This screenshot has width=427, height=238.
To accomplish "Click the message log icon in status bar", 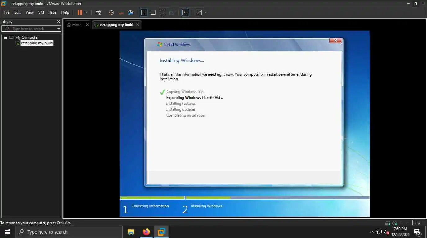I will tap(418, 223).
